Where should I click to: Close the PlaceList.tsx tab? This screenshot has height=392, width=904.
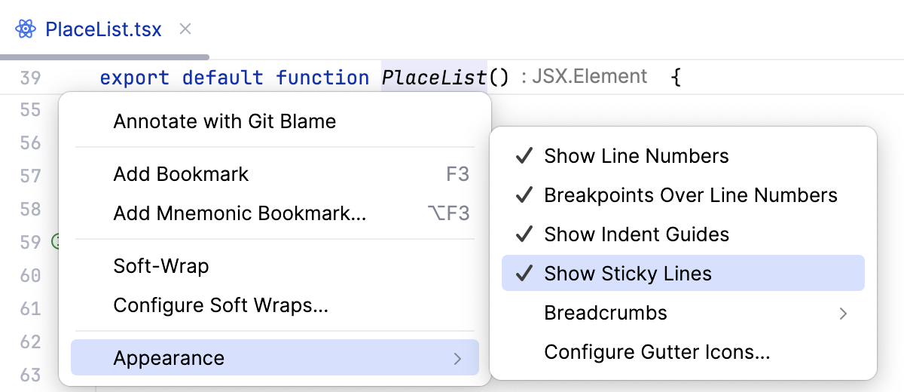coord(185,29)
